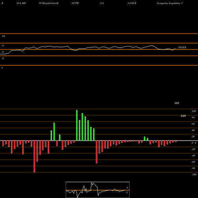Click the 'Longevity Acquisition C' title text
Viewport: 198px width, 198px height.
[x=170, y=3]
